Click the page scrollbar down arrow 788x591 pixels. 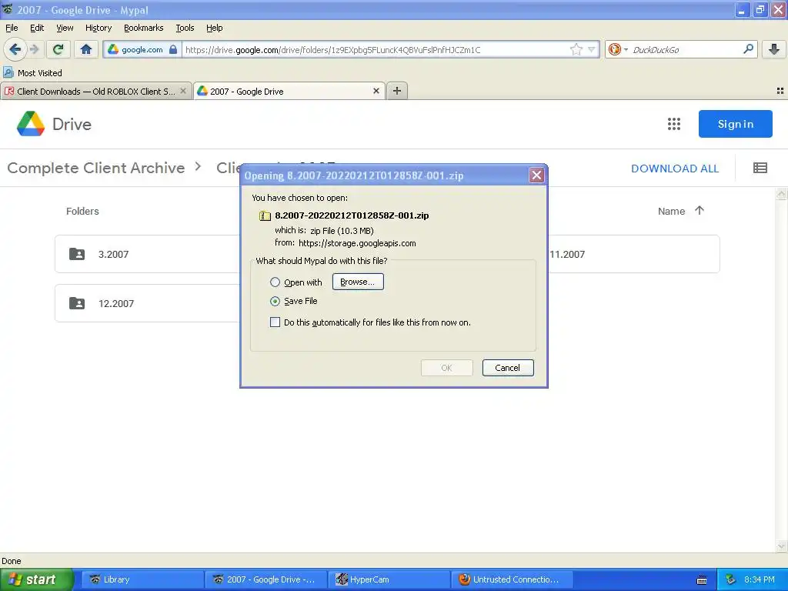[782, 546]
